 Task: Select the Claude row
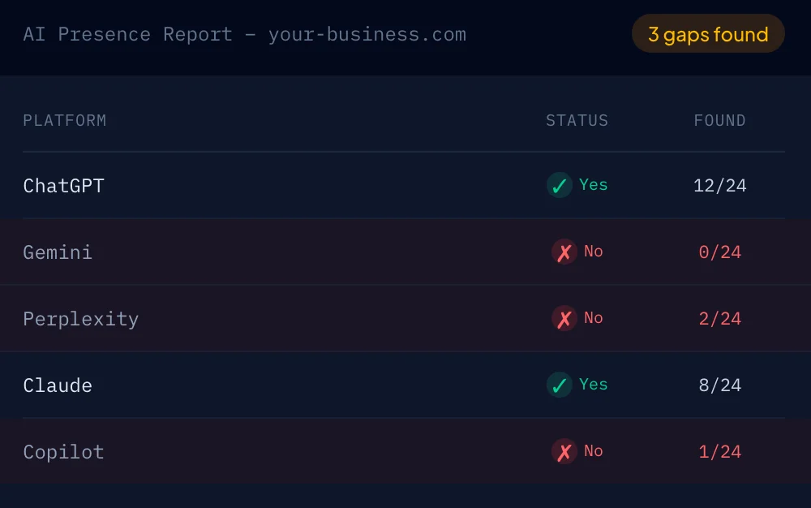tap(324, 385)
